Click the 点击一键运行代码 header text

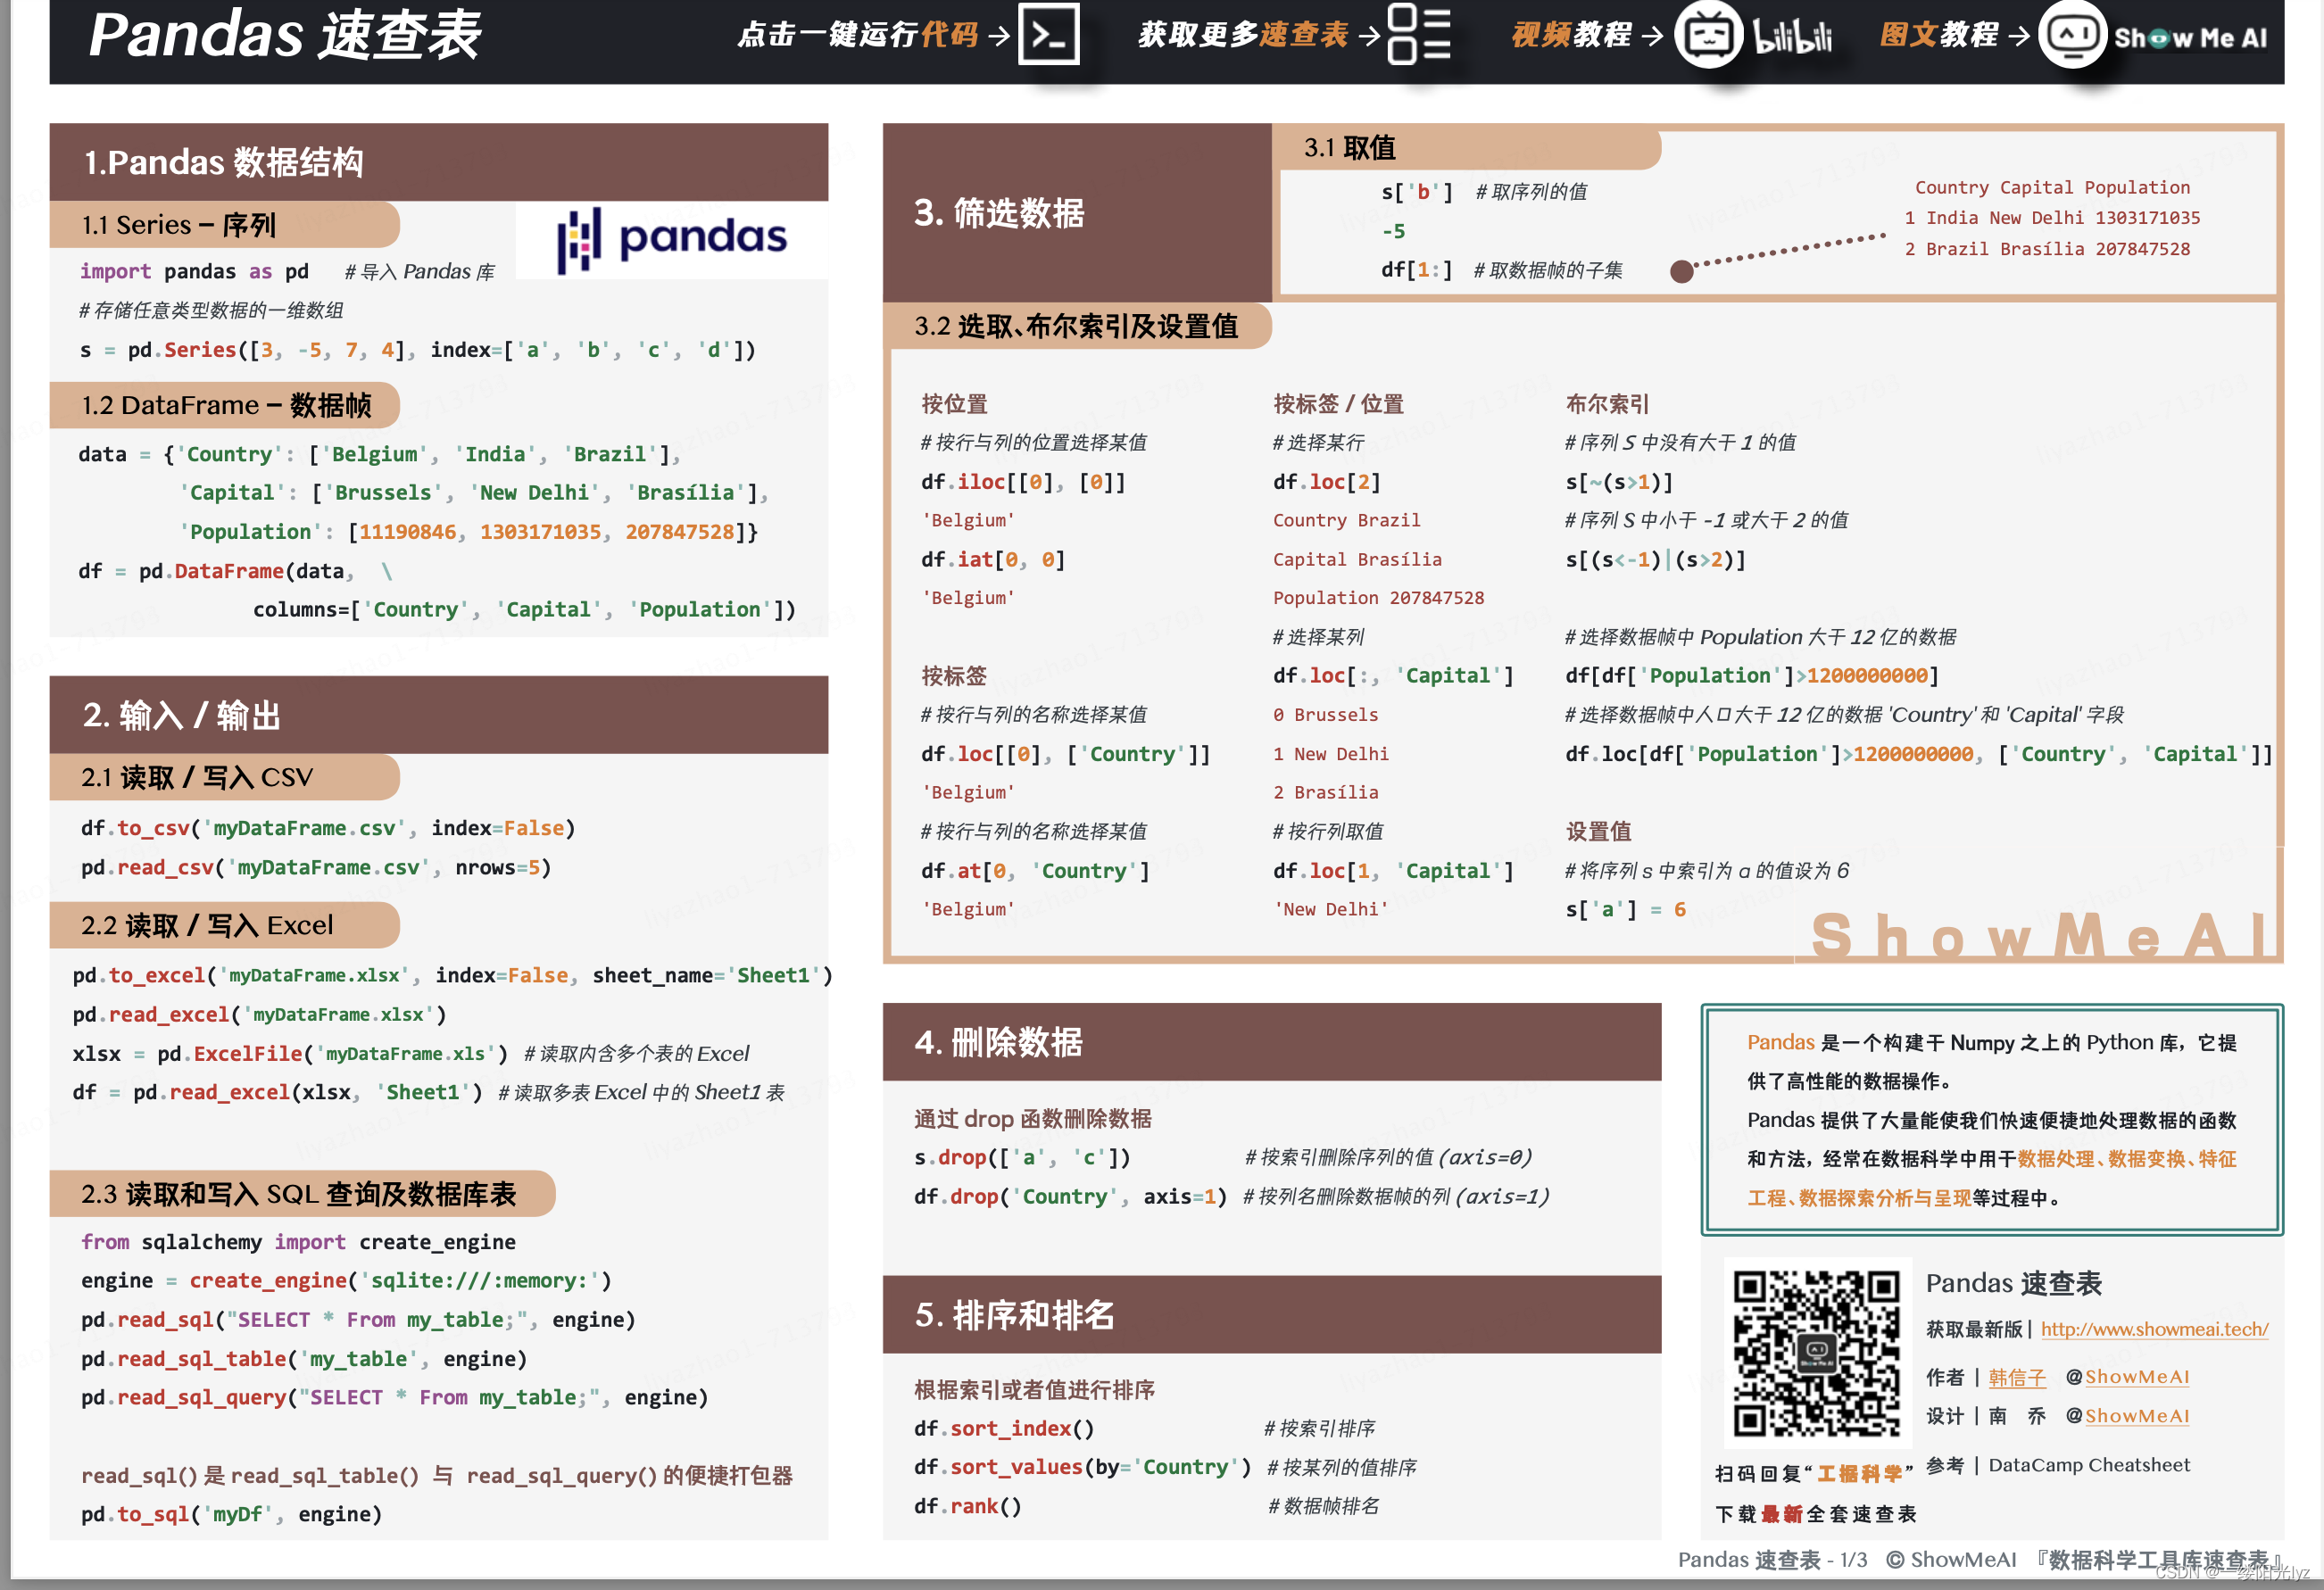tap(857, 35)
